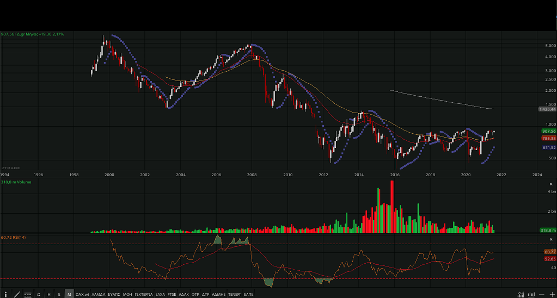
Task: Enable the E timeframe
Action: [x=59, y=294]
